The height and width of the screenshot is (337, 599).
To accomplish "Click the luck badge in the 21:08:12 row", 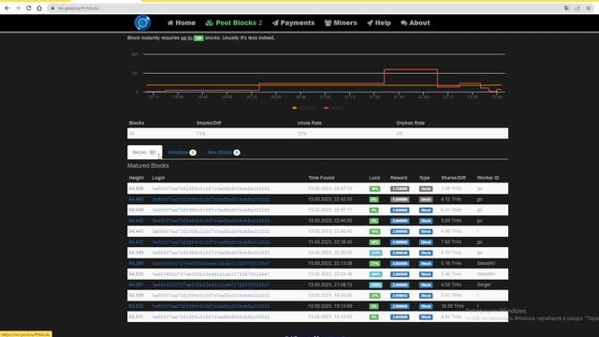I will coord(375,285).
